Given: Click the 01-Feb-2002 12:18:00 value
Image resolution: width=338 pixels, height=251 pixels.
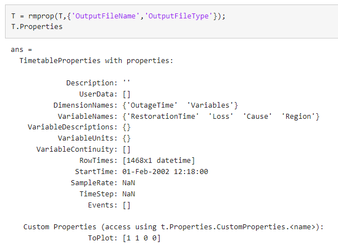Looking at the screenshot, I should [165, 172].
